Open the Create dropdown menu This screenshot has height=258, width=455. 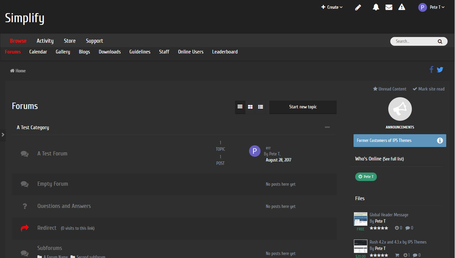pyautogui.click(x=332, y=7)
